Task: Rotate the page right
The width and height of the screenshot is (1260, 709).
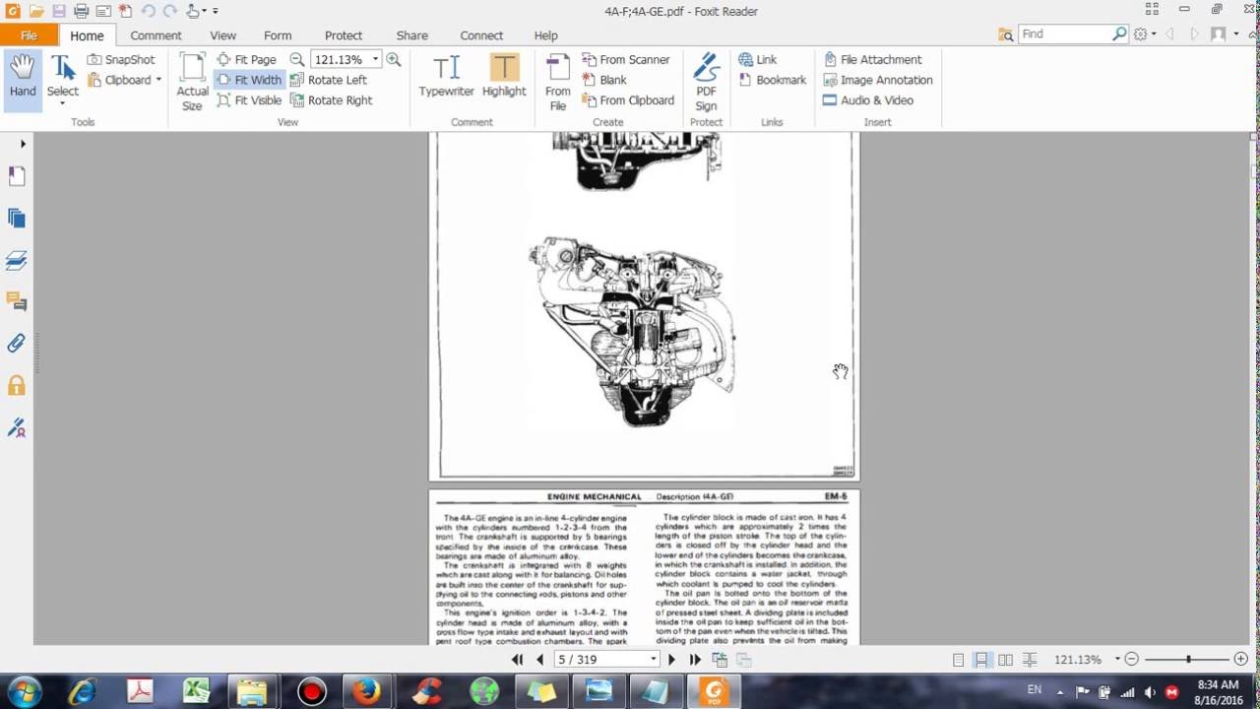Action: [x=332, y=100]
